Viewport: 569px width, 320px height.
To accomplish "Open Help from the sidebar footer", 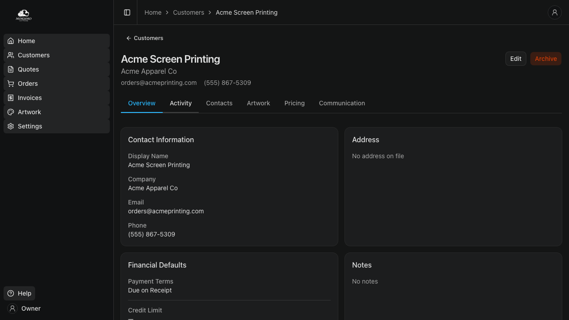I will click(x=20, y=293).
